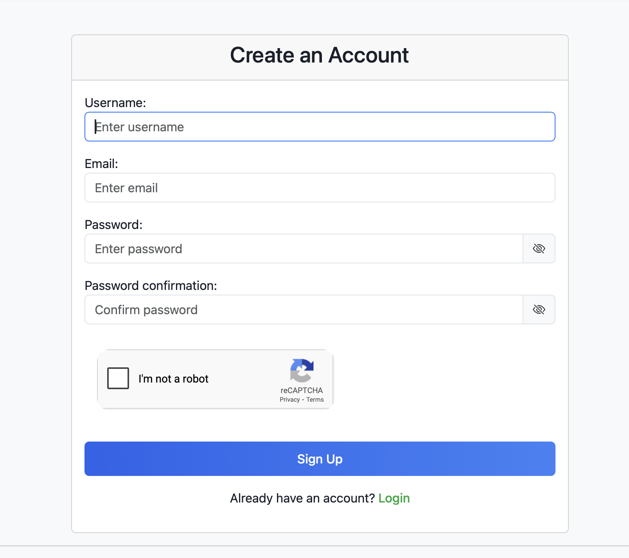This screenshot has width=629, height=558.
Task: Click the "I'm not a robot" text
Action: [173, 379]
